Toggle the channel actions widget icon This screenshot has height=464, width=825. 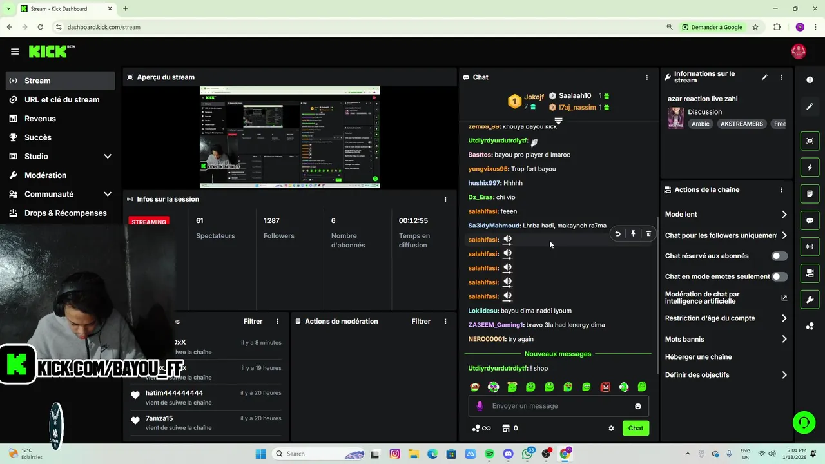coord(810,273)
